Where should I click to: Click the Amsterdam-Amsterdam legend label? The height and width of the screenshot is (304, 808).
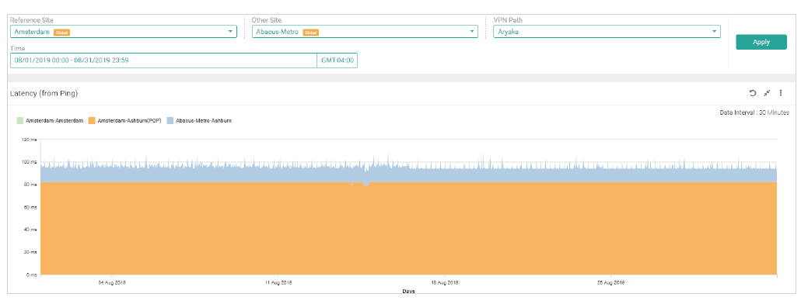[54, 121]
